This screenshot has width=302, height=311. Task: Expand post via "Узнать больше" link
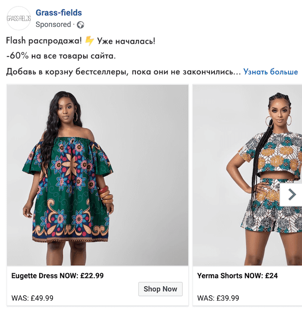tap(271, 71)
